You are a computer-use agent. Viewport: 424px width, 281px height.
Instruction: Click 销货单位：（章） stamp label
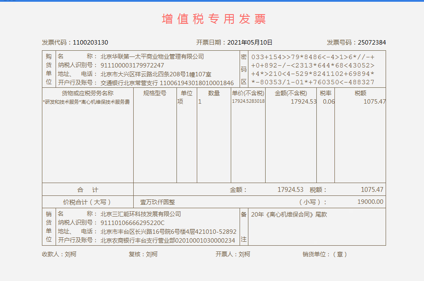[x=325, y=254]
